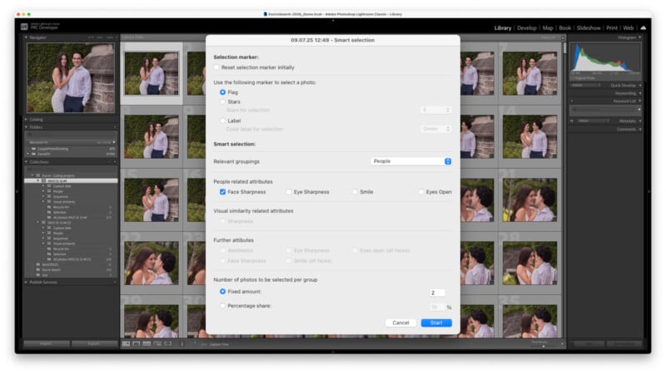Click the Fixed amount number field
The width and height of the screenshot is (666, 374).
point(437,293)
